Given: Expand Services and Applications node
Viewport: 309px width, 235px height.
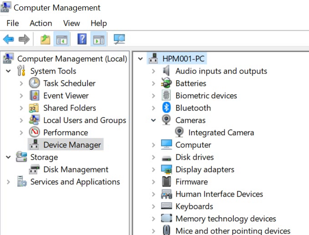Looking at the screenshot, I should pos(8,182).
